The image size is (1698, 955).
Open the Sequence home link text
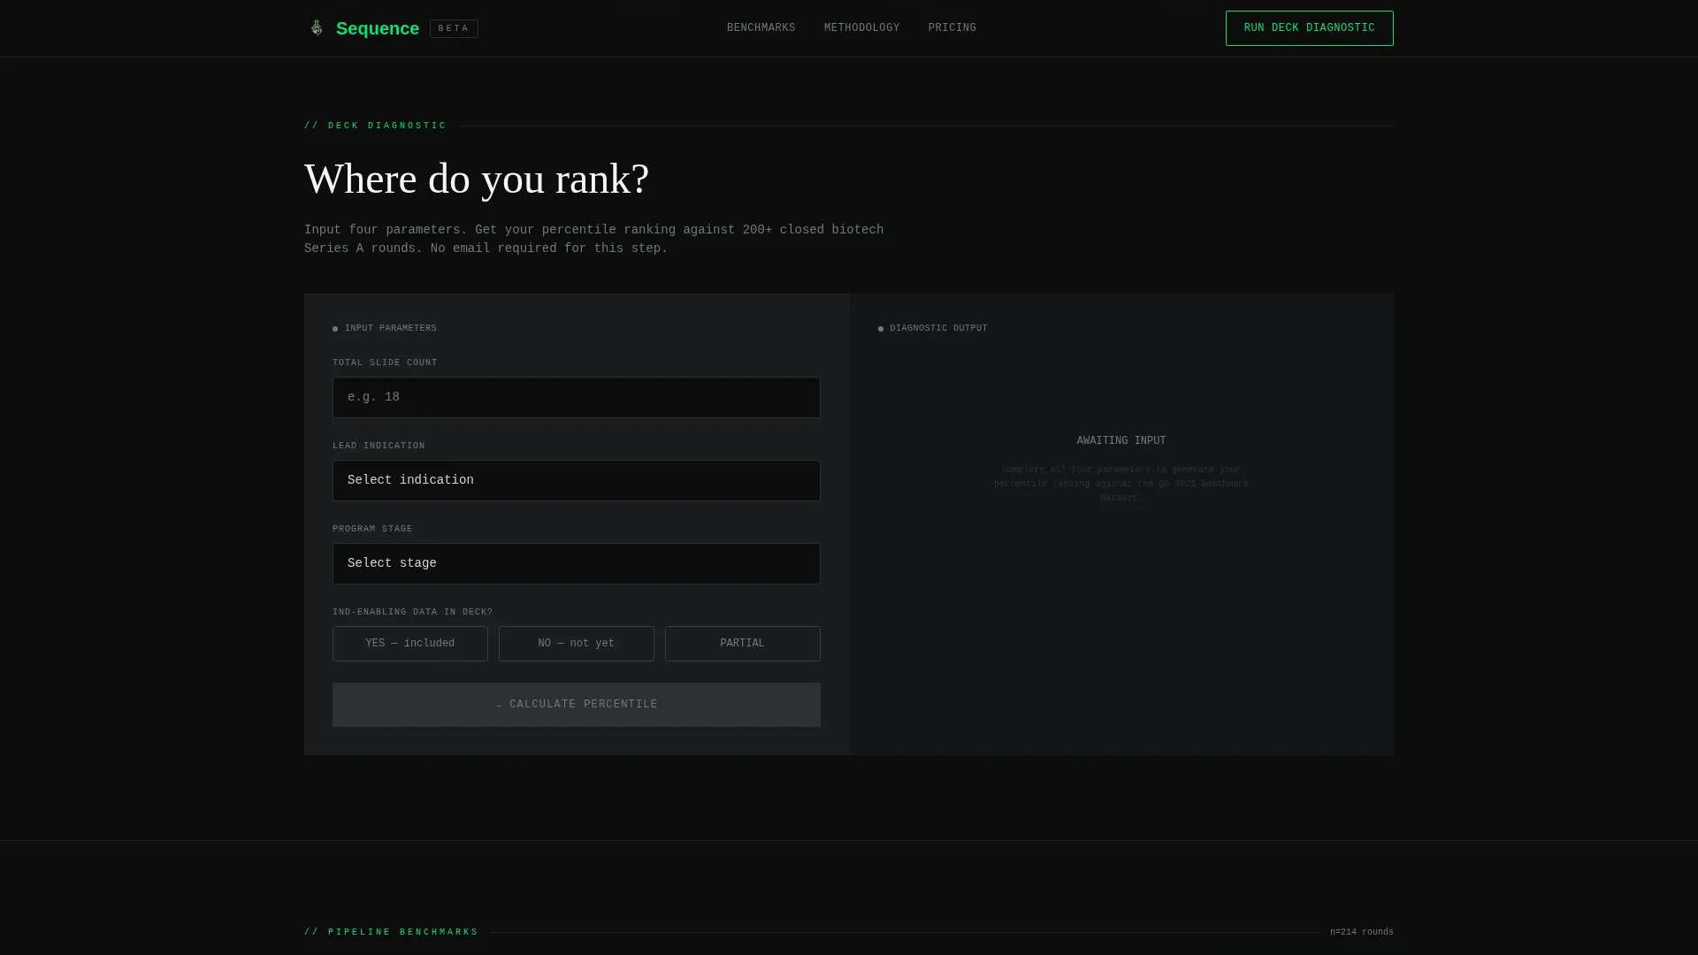[x=378, y=28]
